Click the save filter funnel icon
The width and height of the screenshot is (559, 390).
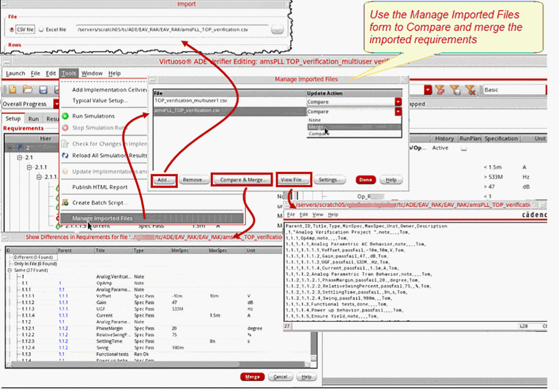tap(455, 90)
